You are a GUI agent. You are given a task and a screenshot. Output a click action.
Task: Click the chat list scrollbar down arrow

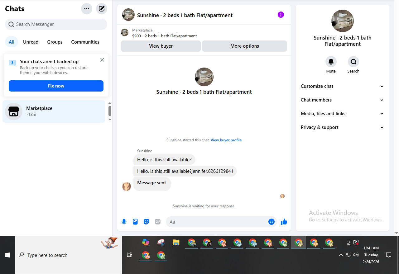(x=110, y=120)
